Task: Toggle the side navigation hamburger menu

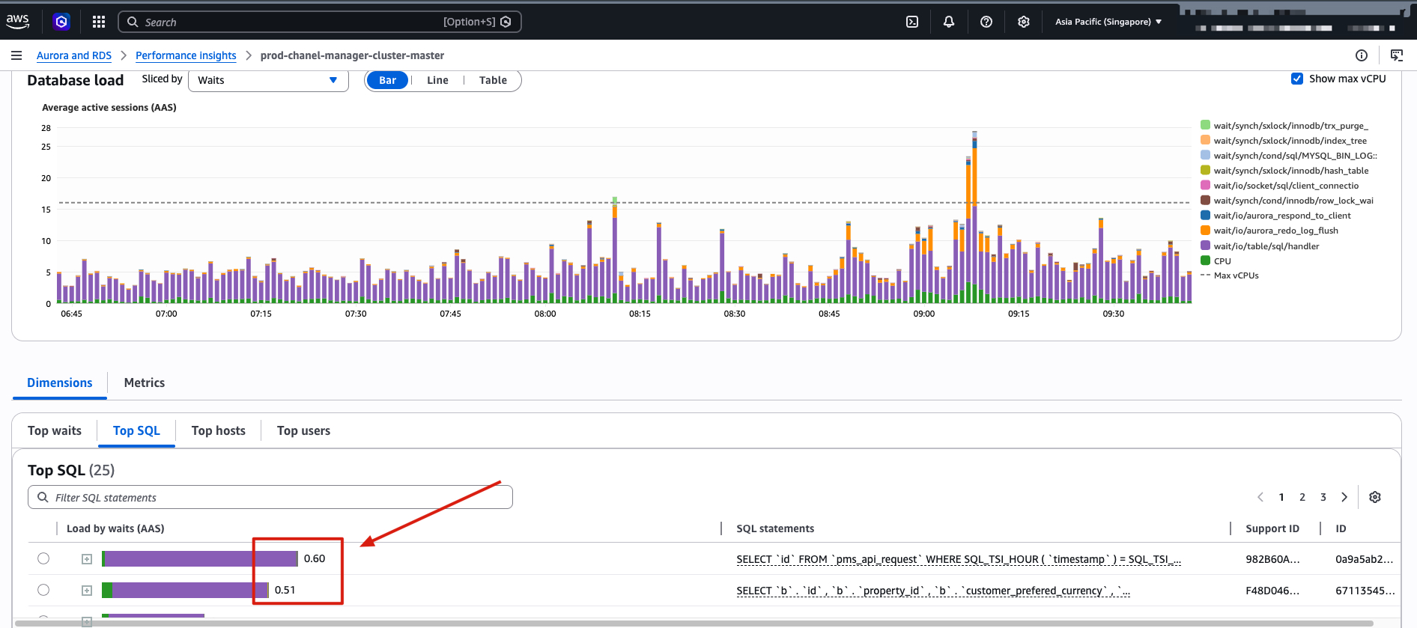Action: (16, 55)
